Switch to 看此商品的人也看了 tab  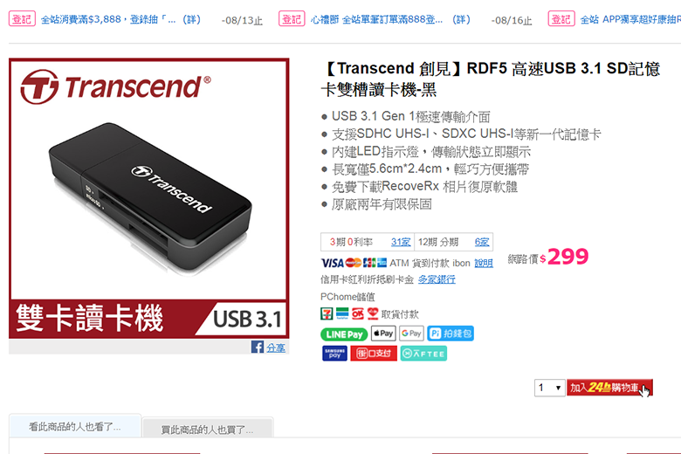point(75,426)
